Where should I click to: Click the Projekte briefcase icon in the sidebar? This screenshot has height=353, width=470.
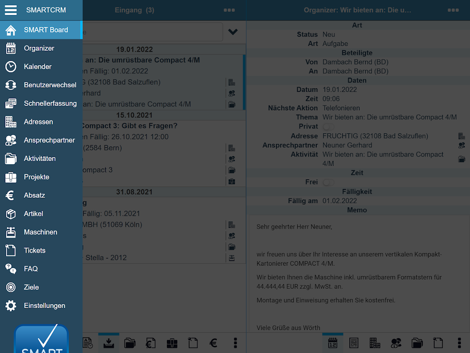tap(11, 177)
